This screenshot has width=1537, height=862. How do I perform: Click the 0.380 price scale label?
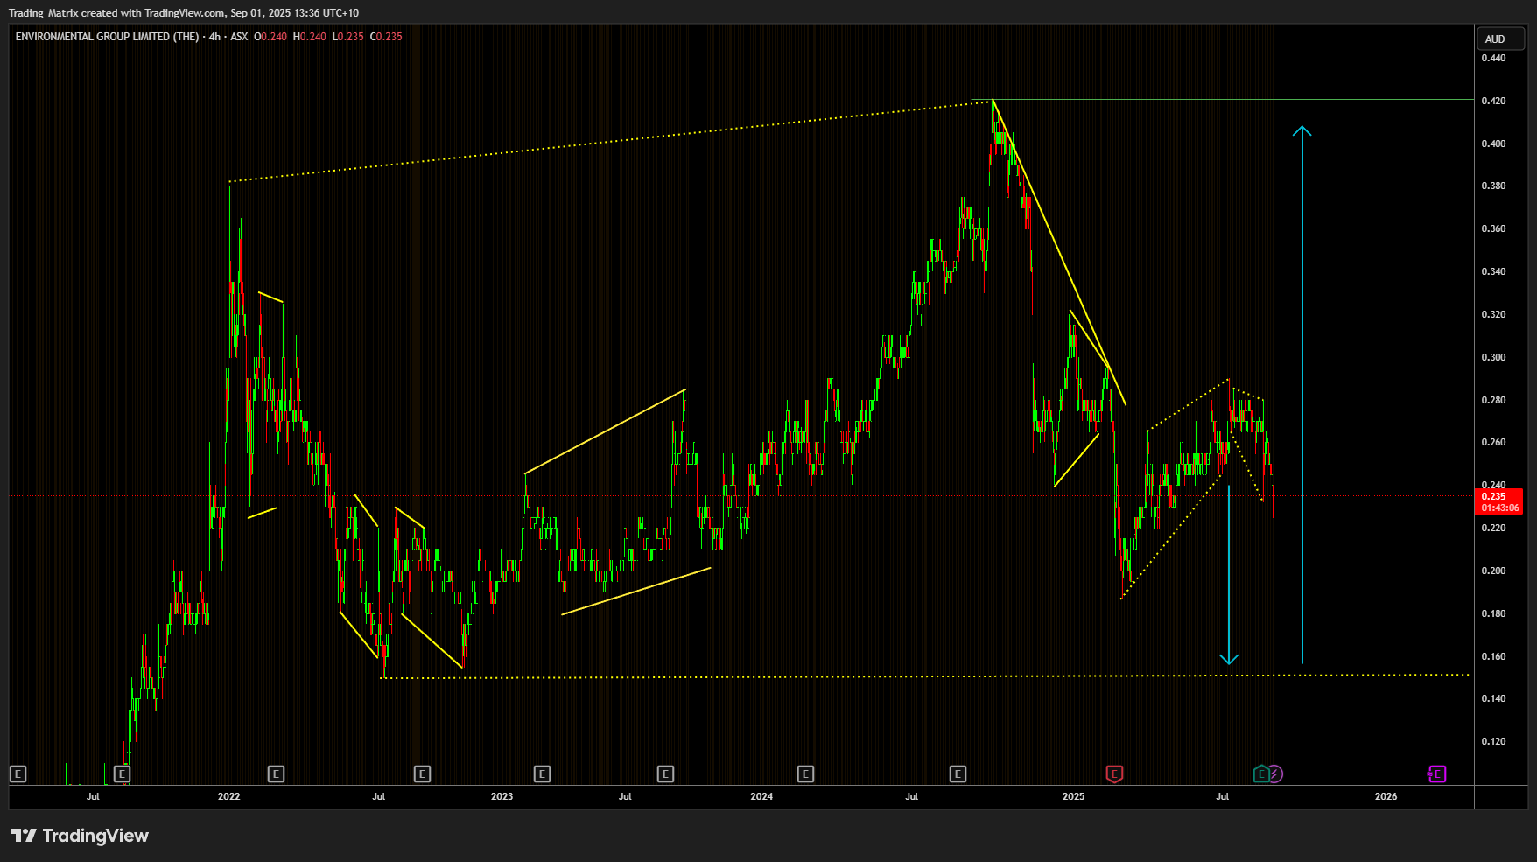click(x=1493, y=186)
